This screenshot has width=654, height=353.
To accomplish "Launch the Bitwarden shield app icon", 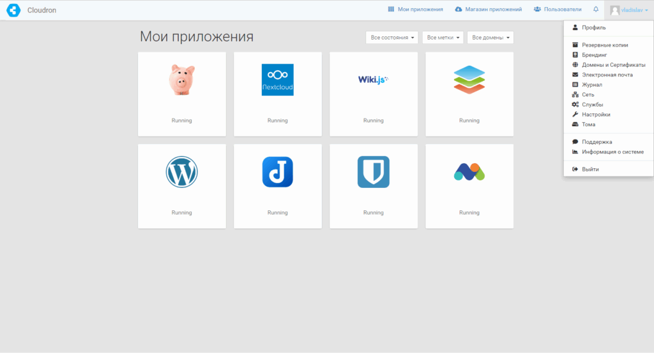I will tap(373, 172).
